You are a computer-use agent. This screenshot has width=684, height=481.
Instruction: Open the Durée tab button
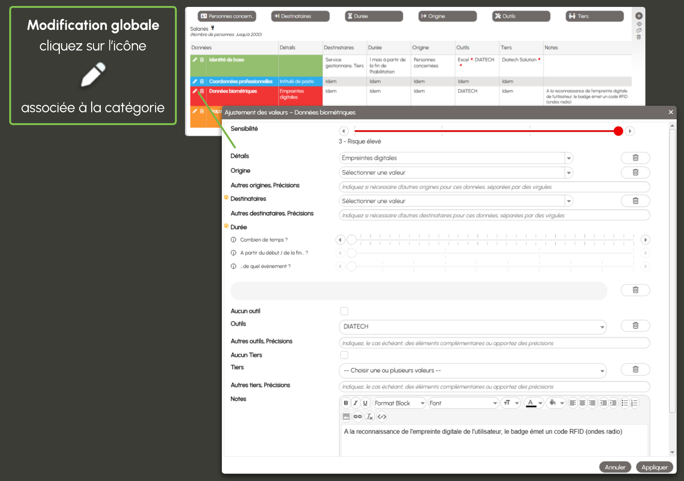point(374,16)
